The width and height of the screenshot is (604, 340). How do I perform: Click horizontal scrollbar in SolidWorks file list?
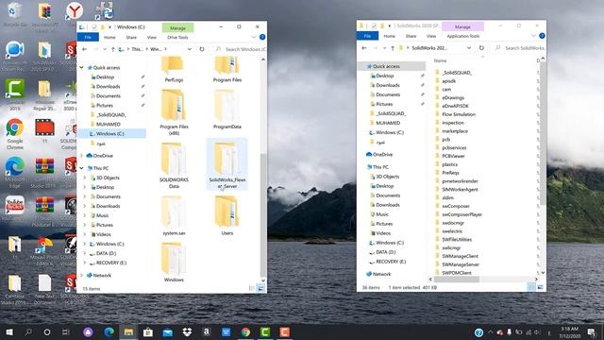click(x=457, y=280)
